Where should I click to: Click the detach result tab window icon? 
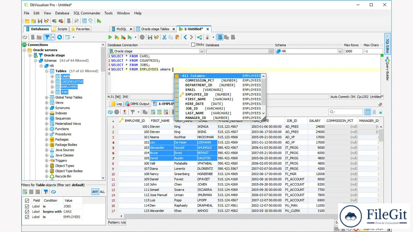click(x=380, y=104)
